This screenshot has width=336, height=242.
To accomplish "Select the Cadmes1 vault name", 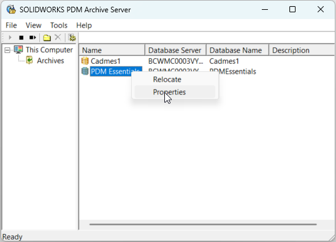I will click(105, 61).
